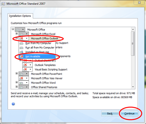Screen dimensions: 146x124
Task: Click the scrollbar up arrow
Action: pos(133,29)
